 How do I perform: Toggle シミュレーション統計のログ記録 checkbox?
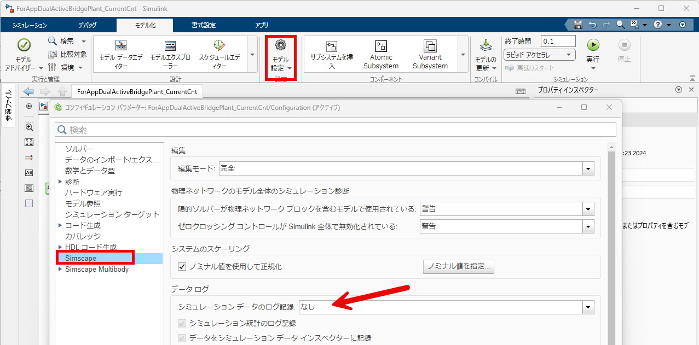point(182,323)
